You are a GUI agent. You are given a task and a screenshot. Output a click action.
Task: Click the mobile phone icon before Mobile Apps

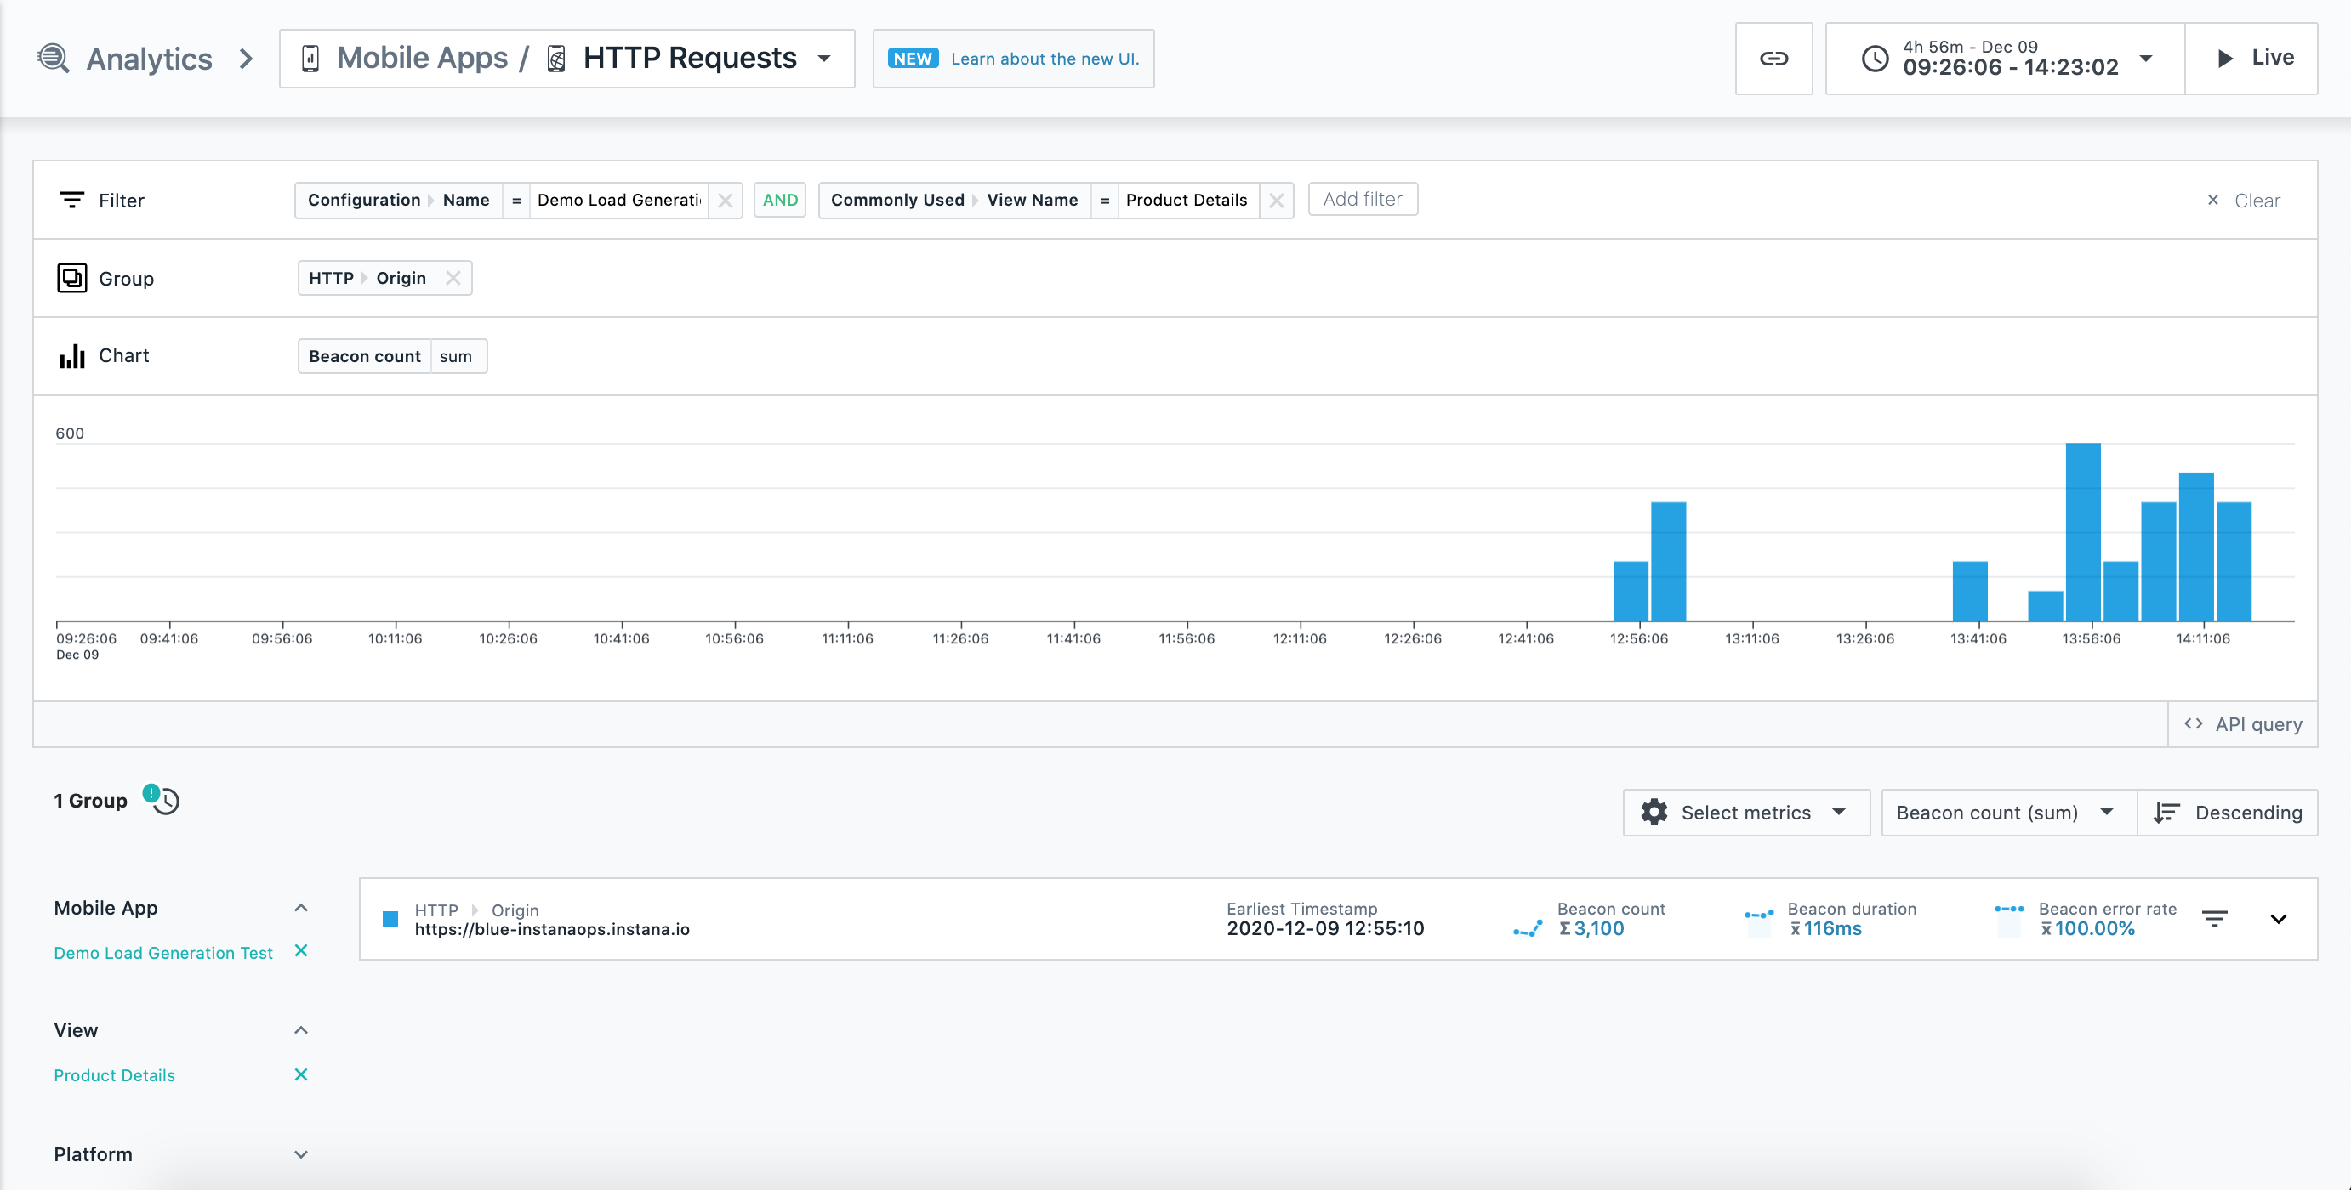[310, 59]
